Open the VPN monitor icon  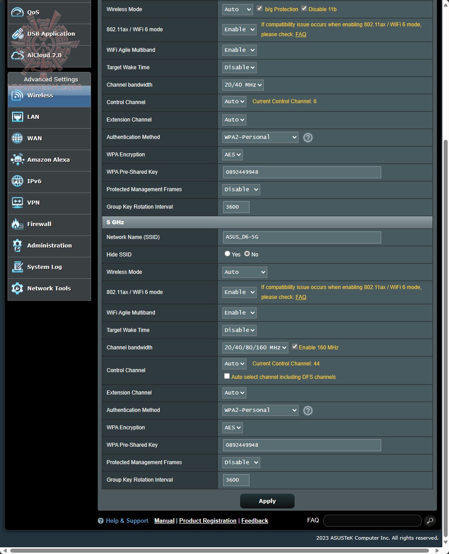[x=17, y=202]
